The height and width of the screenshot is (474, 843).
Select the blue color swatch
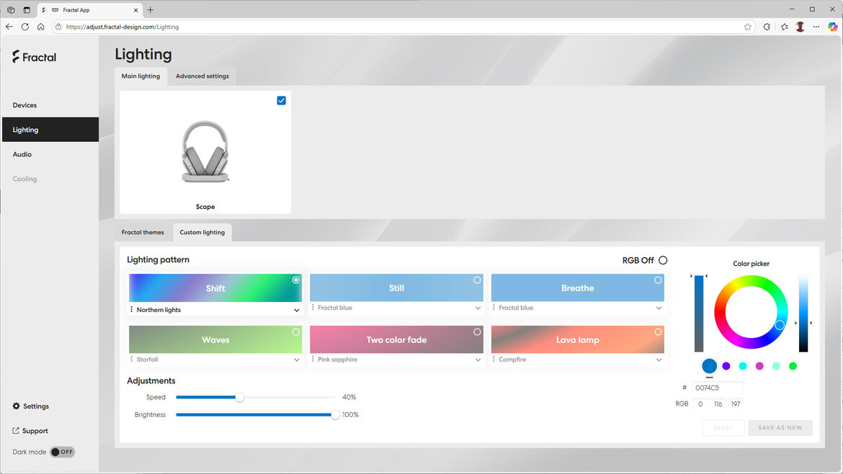coord(709,366)
